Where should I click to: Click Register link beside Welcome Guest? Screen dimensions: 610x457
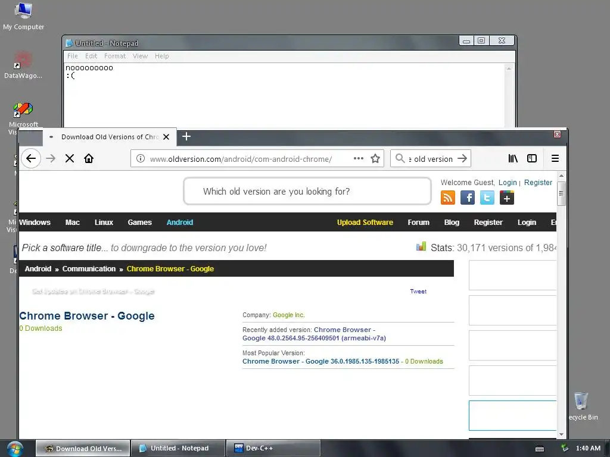point(538,183)
